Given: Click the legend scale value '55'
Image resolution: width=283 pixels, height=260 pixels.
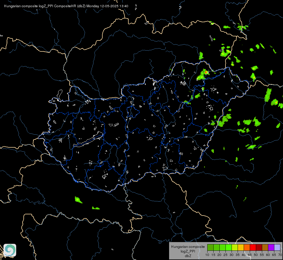Looking at the screenshot, I should 262,255.
